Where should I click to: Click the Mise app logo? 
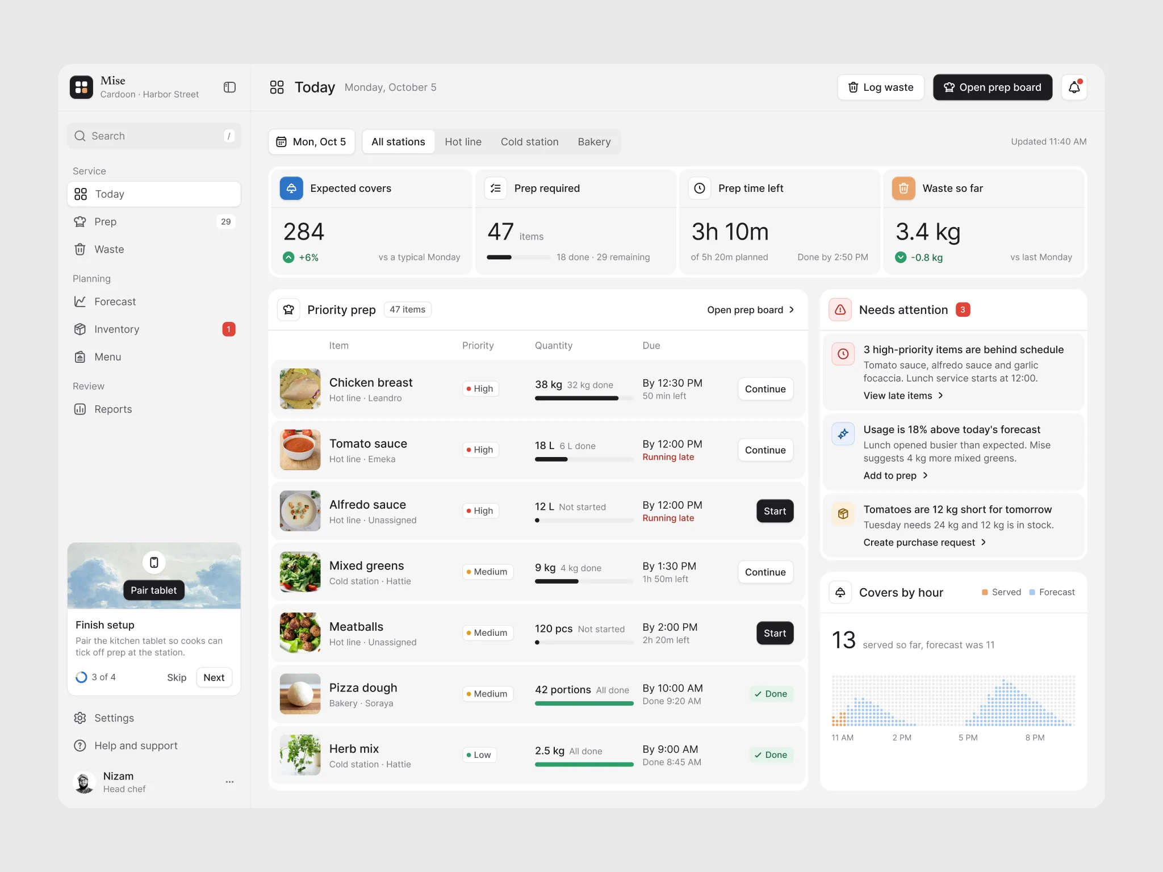[x=81, y=87]
